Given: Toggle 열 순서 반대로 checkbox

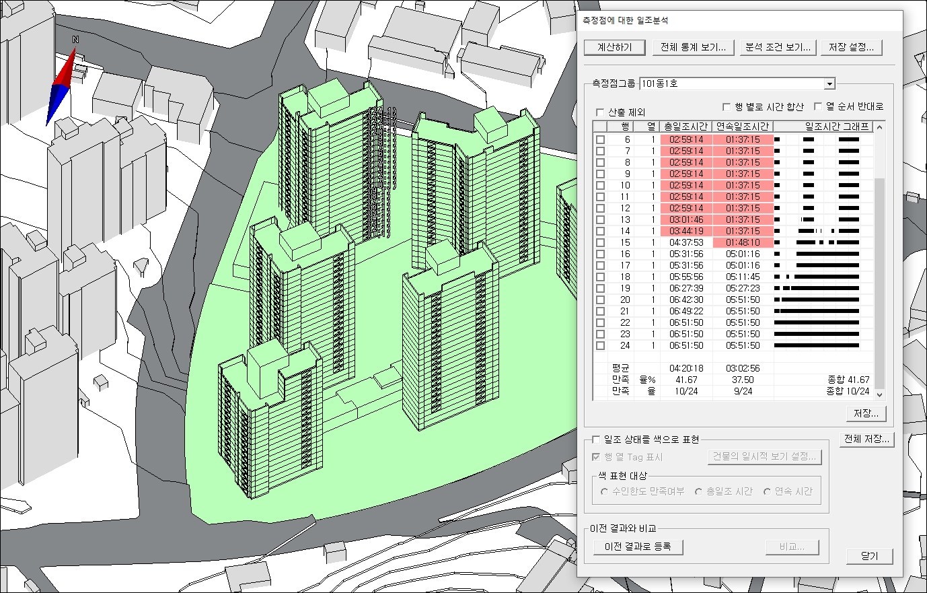Looking at the screenshot, I should pyautogui.click(x=818, y=106).
